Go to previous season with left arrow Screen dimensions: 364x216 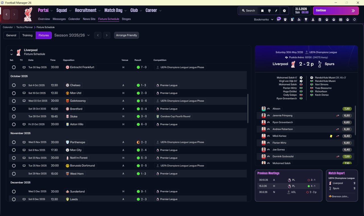tap(98, 35)
